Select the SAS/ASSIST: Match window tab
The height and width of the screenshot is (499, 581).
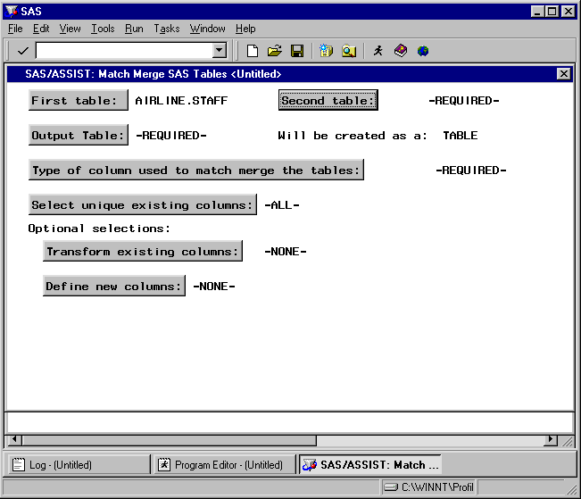pos(370,464)
